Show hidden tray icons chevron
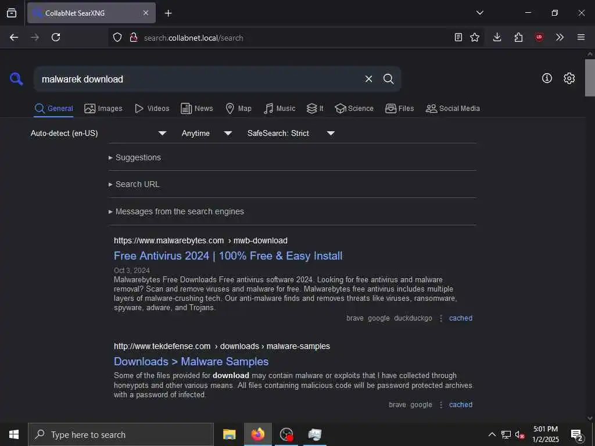 click(x=492, y=434)
